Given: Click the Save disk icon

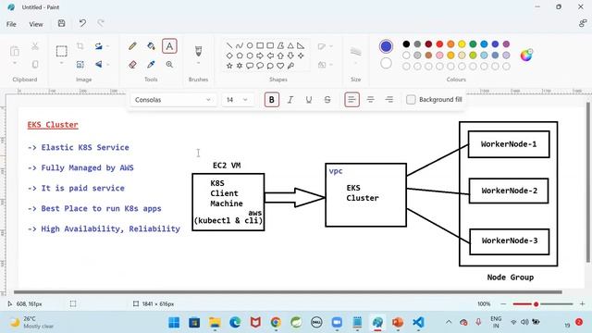Looking at the screenshot, I should click(x=61, y=23).
